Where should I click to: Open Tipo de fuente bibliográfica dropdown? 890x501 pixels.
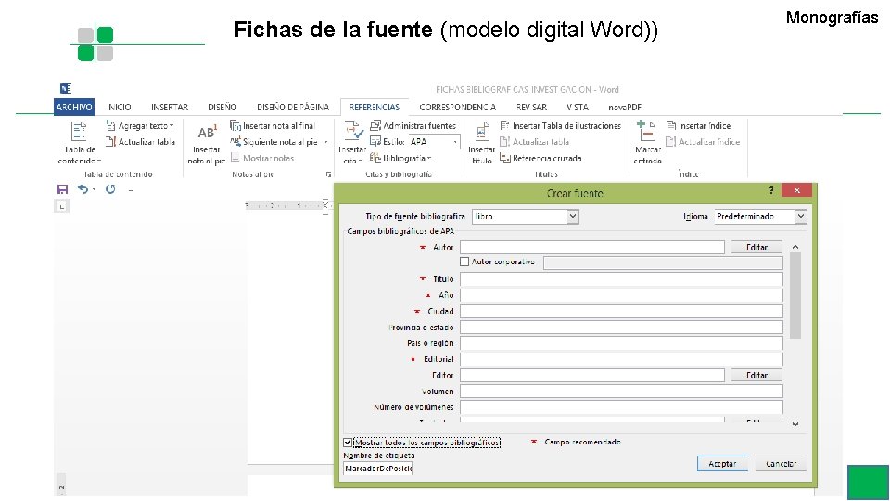coord(573,216)
